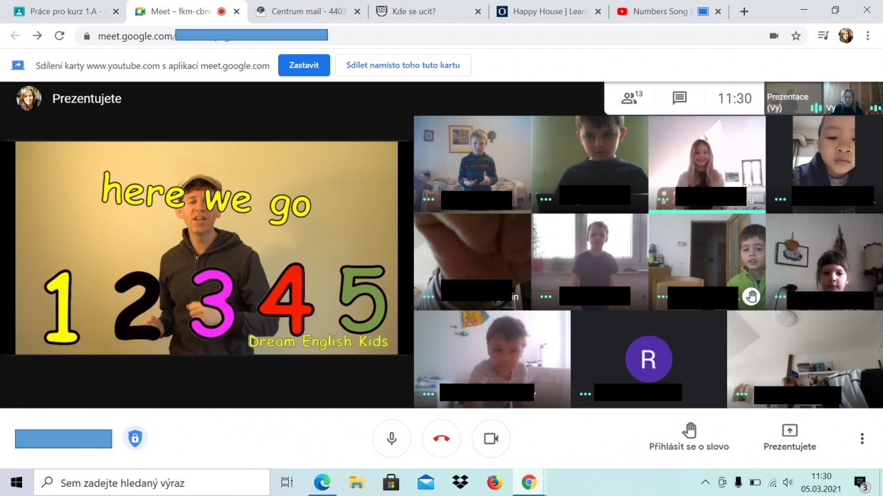883x496 pixels.
Task: Click the Windows search box
Action: 152,482
